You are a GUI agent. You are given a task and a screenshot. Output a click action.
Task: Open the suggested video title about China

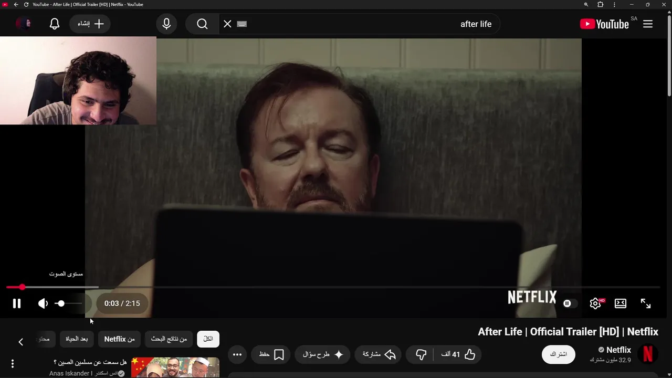point(90,362)
